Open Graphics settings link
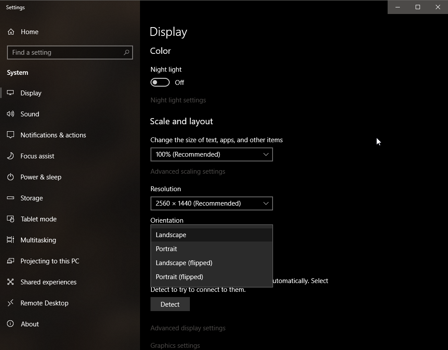This screenshot has height=350, width=448. [x=175, y=346]
